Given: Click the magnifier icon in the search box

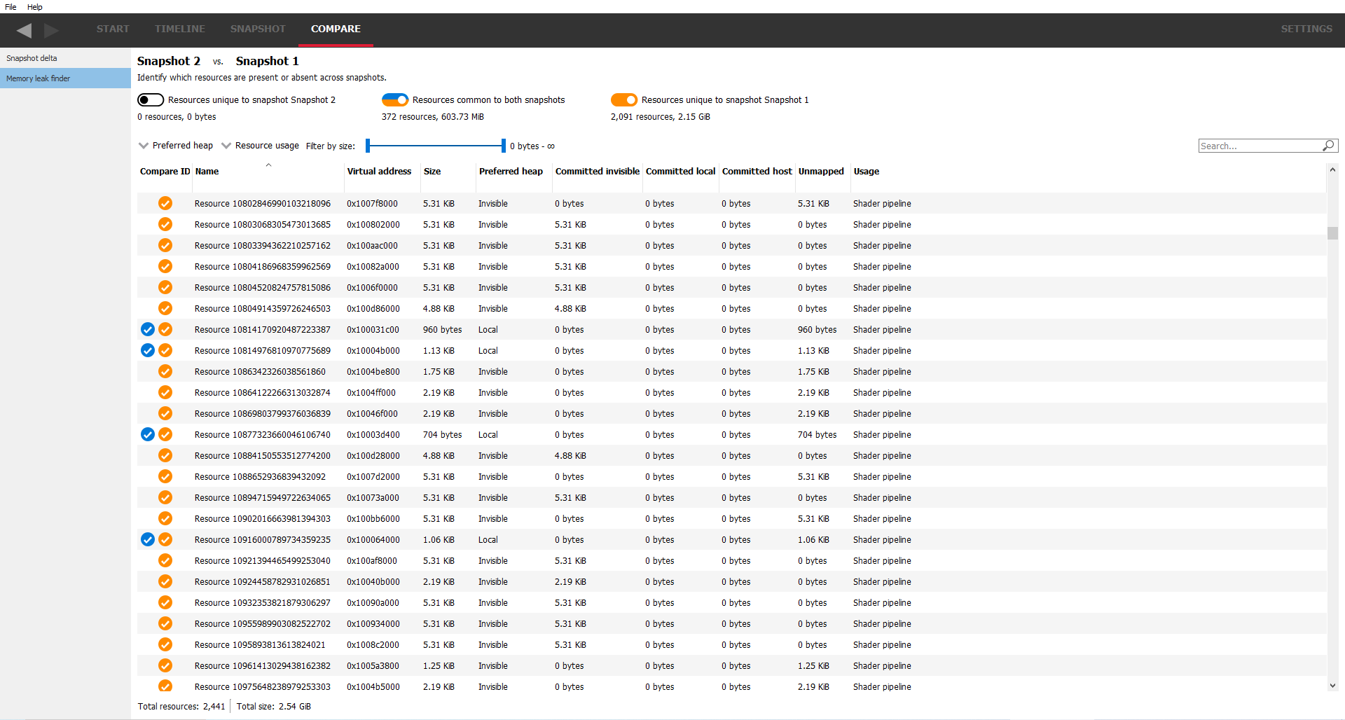Looking at the screenshot, I should pos(1328,146).
